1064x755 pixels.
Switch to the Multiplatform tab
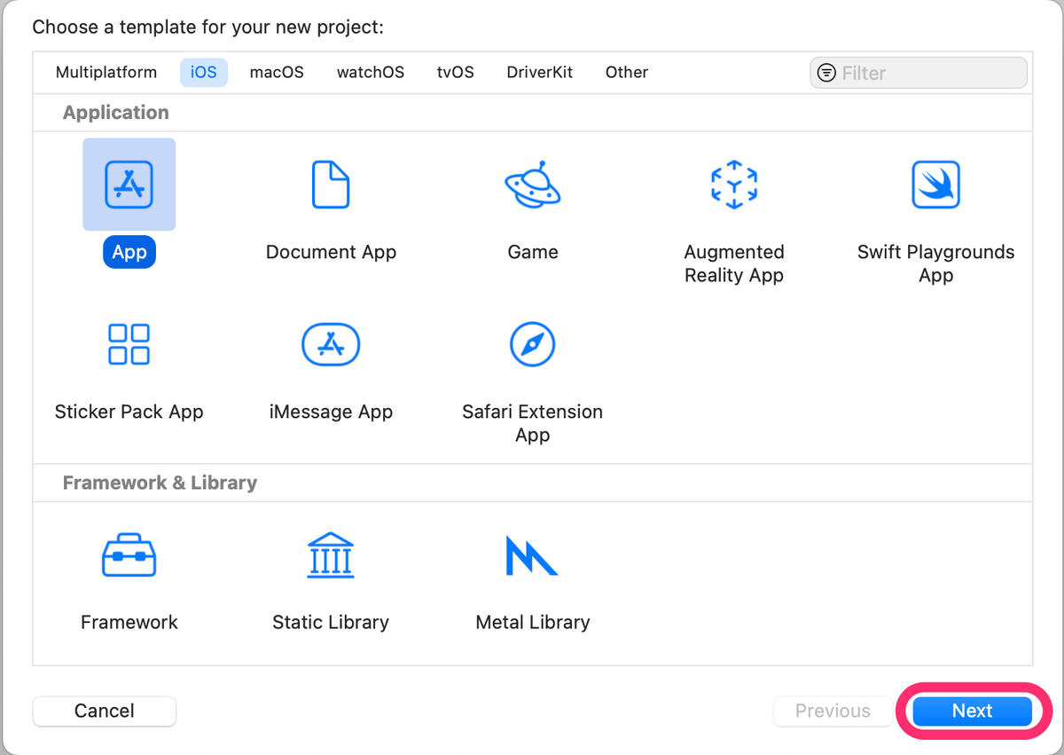tap(106, 73)
